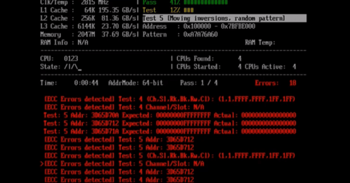Viewport: 350px width, 183px height.
Task: Click the 'AddrMode: 64-bit' entry
Action: point(136,83)
